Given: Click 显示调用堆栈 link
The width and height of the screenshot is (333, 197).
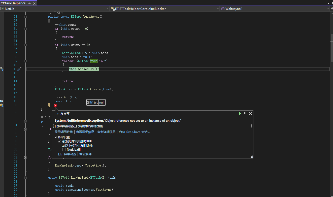Looking at the screenshot, I should click(x=64, y=132).
